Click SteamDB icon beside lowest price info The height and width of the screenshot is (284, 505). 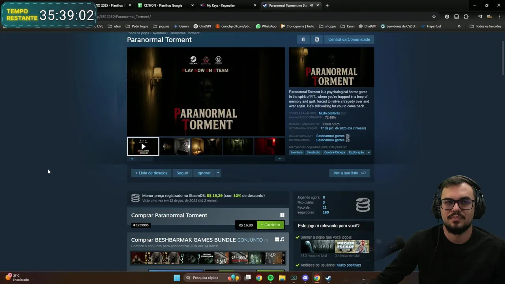pos(135,198)
